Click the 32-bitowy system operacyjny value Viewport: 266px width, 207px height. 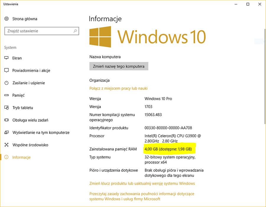(170, 160)
